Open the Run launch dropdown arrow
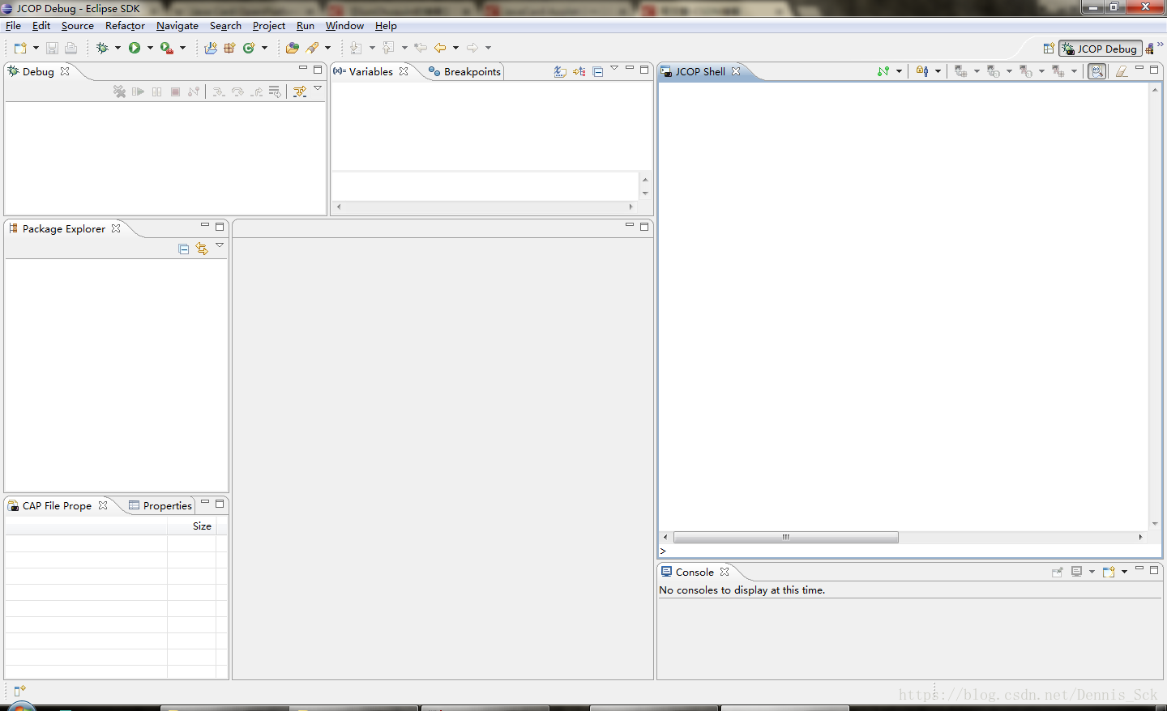This screenshot has width=1167, height=711. click(x=150, y=49)
